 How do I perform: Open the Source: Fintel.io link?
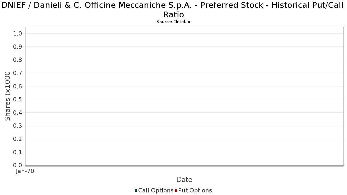pos(173,22)
